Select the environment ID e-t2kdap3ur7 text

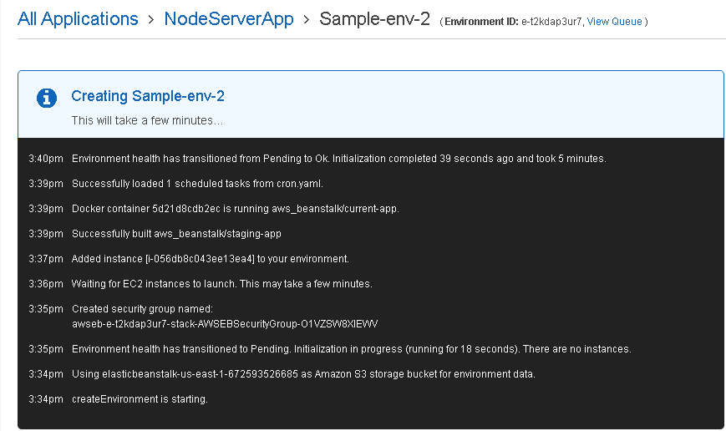tap(551, 21)
